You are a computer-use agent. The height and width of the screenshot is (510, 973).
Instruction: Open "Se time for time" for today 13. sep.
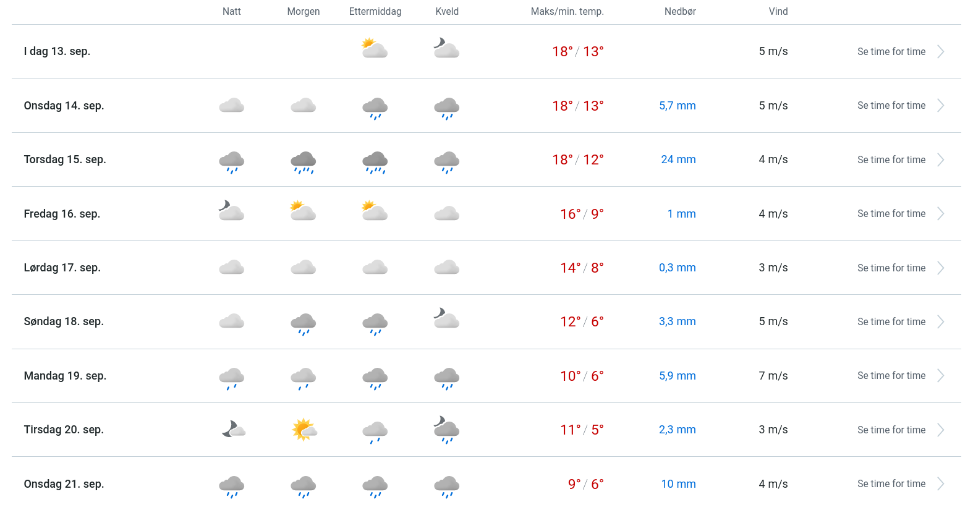pyautogui.click(x=891, y=52)
